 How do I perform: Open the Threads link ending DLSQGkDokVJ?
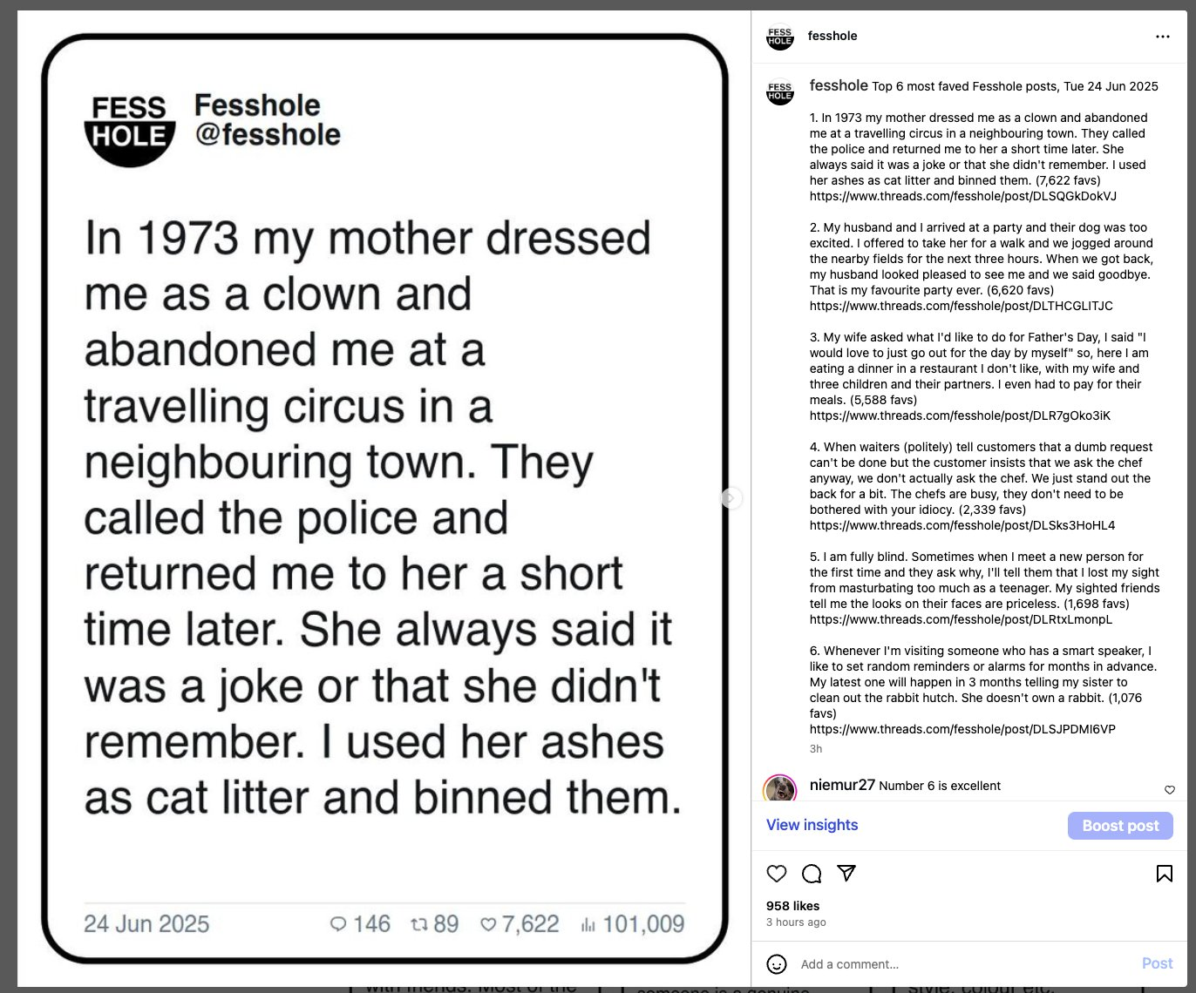(x=963, y=196)
